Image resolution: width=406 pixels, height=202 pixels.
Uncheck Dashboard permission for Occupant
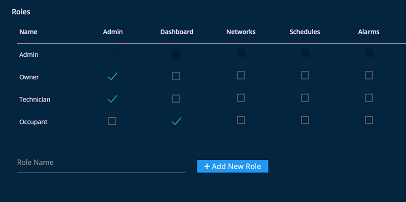pyautogui.click(x=176, y=121)
